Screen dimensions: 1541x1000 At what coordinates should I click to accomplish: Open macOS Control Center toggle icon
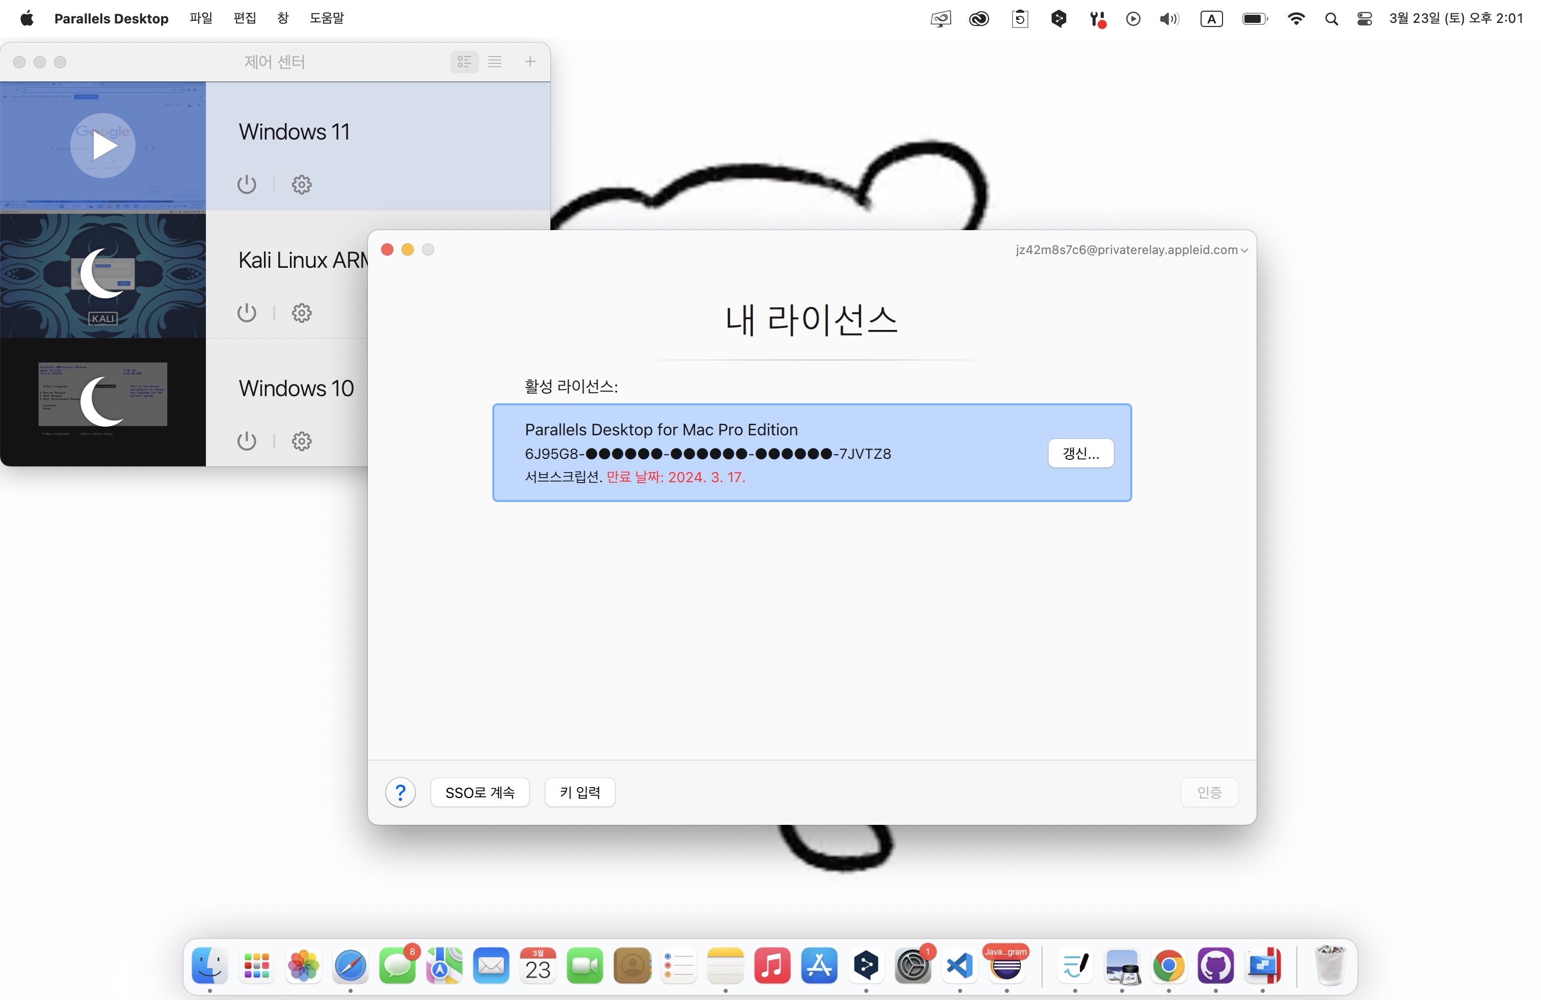point(1364,19)
